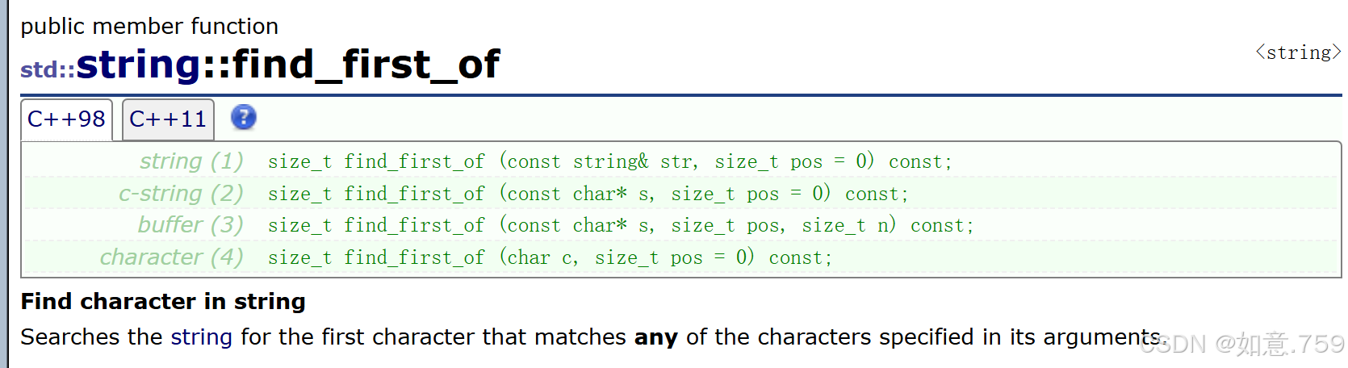
Task: Click the 'public member function' label
Action: (149, 26)
